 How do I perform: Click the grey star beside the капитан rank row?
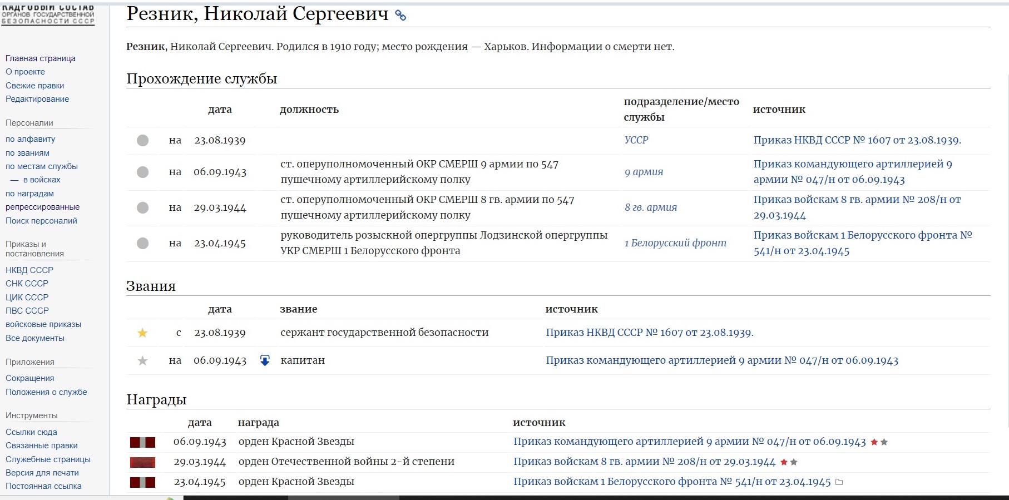click(142, 360)
